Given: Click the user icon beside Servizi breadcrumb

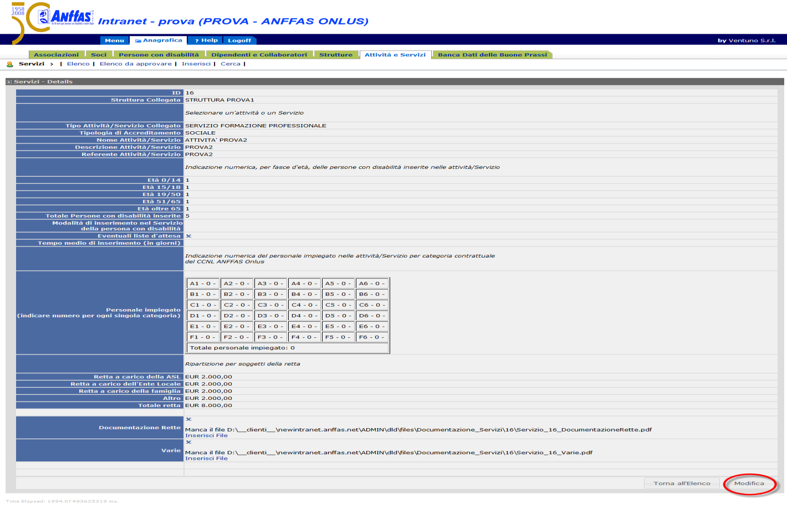Looking at the screenshot, I should (x=10, y=64).
